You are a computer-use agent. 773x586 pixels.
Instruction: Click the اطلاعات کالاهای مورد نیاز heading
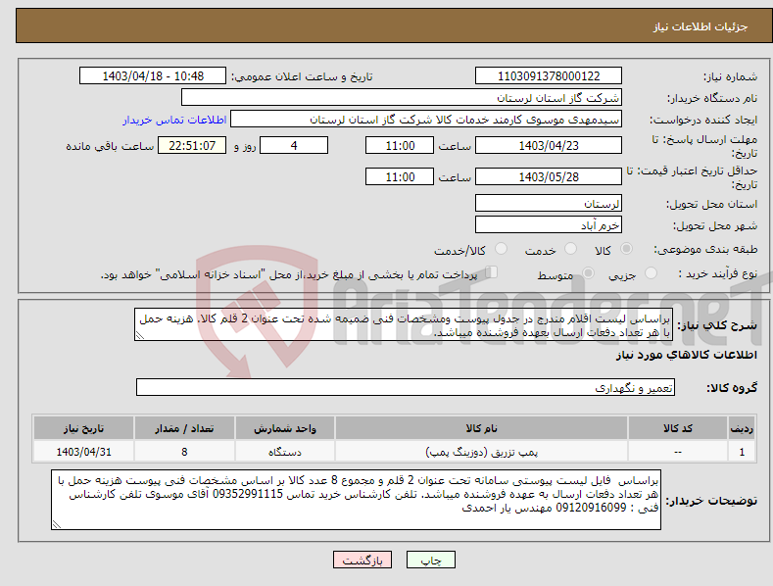[x=686, y=355]
